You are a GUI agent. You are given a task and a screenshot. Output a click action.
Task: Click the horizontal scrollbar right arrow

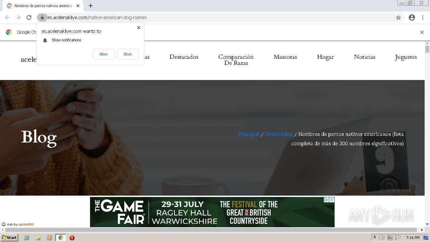(x=422, y=230)
